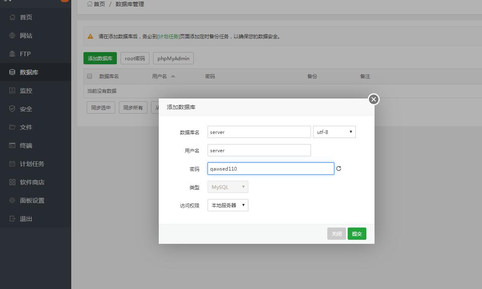Open 计划任务 in the sidebar menu
This screenshot has height=289, width=482.
tap(32, 164)
